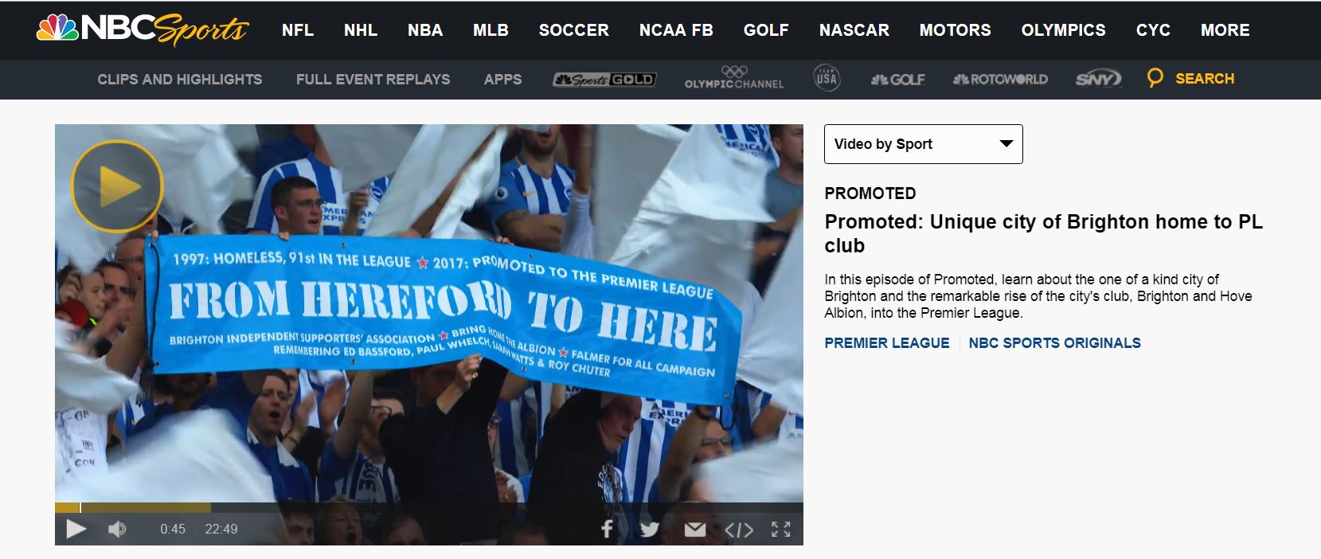The height and width of the screenshot is (559, 1321).
Task: Click the large gold play button overlay
Action: [x=117, y=186]
